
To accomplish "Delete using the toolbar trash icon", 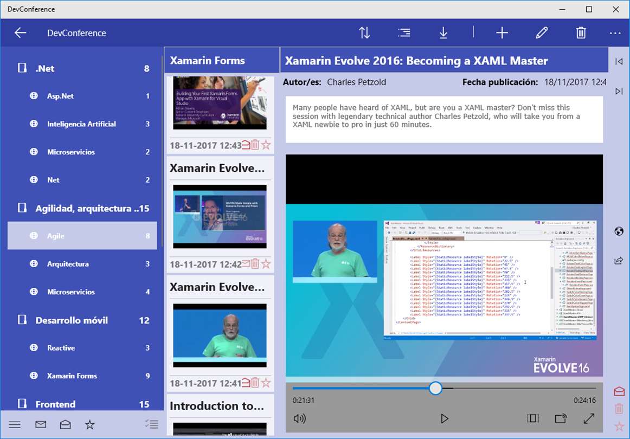I will [x=581, y=33].
